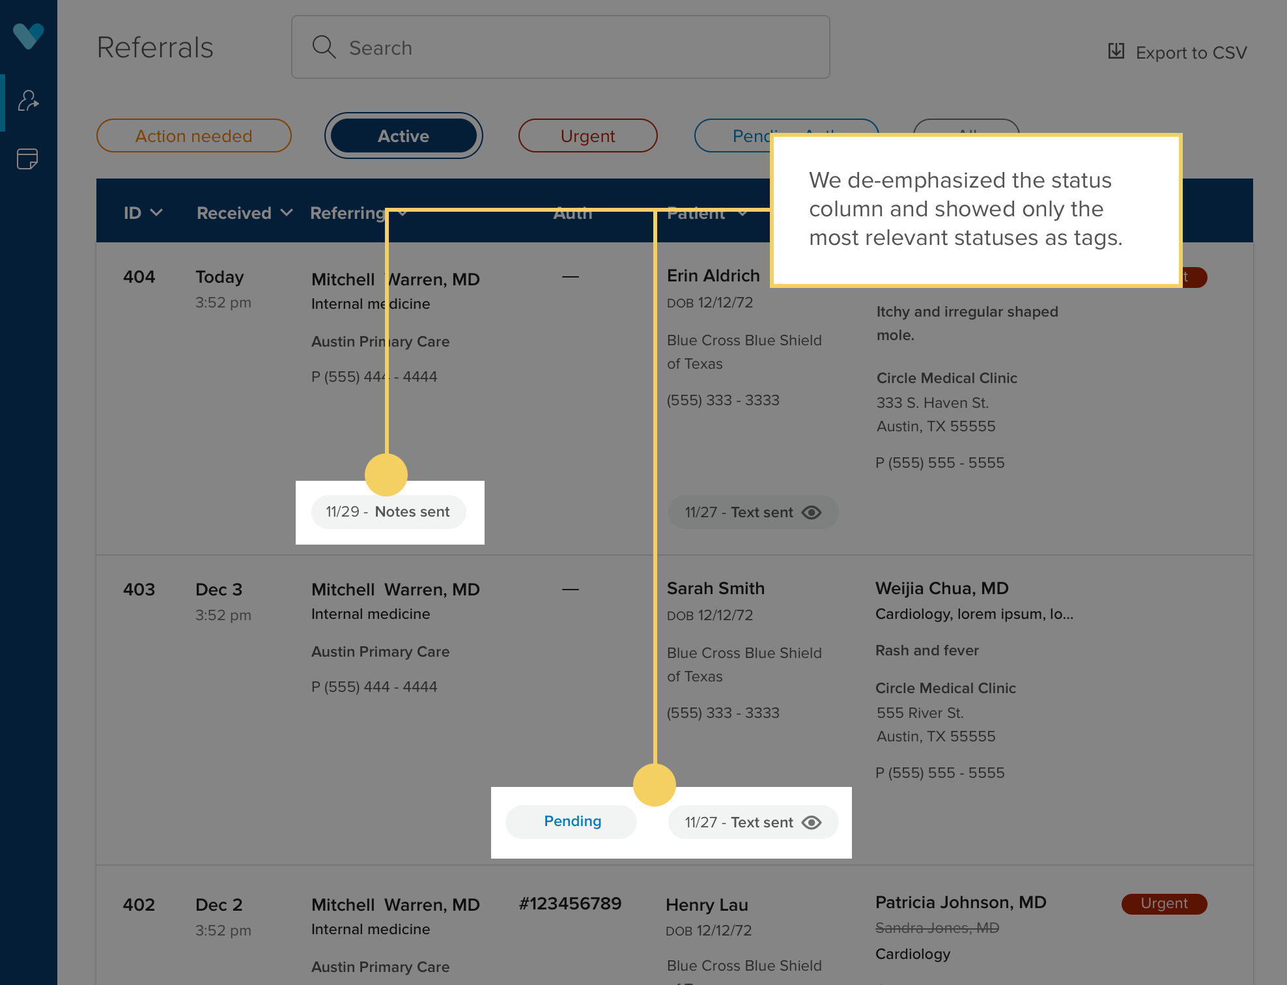The height and width of the screenshot is (985, 1287).
Task: Toggle eye icon on referral 404 text sent
Action: pos(812,513)
